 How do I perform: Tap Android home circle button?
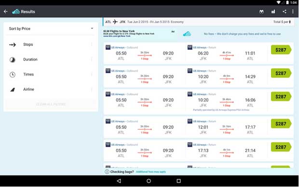tap(149, 181)
